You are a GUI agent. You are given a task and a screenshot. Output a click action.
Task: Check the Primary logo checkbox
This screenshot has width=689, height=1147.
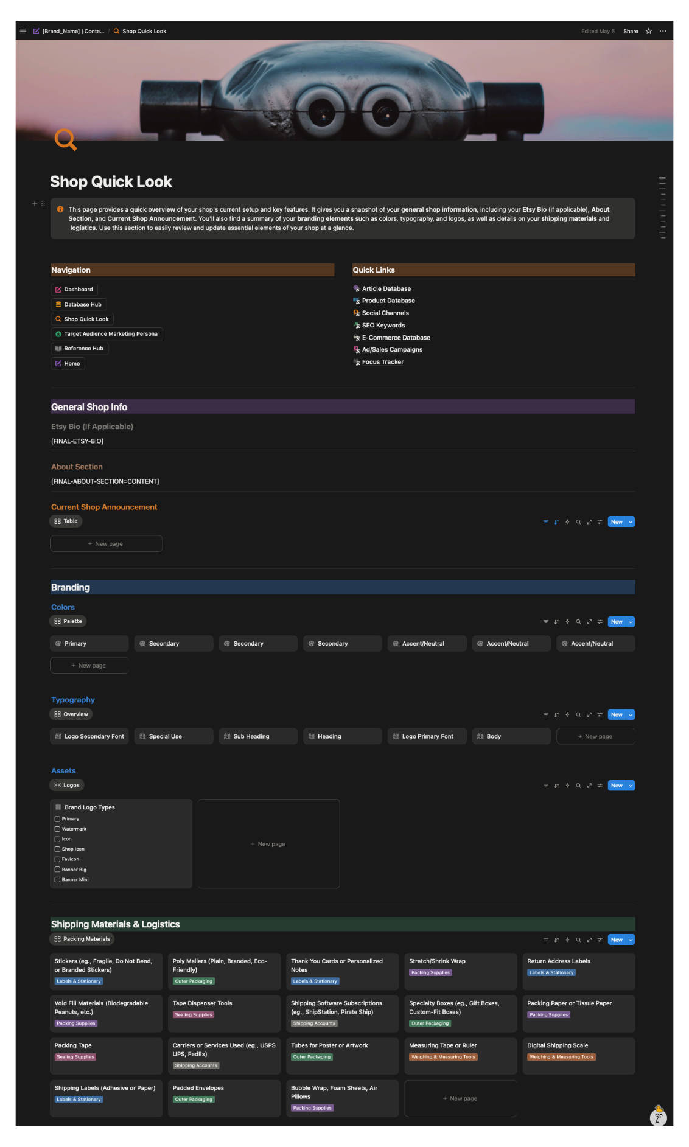point(57,819)
